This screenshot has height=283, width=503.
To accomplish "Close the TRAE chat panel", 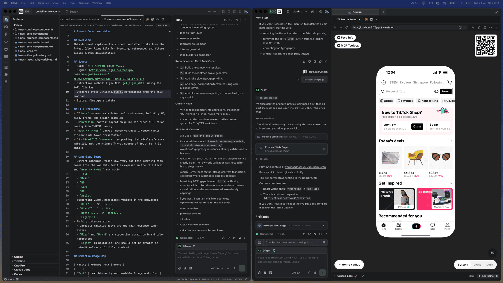I will click(246, 20).
